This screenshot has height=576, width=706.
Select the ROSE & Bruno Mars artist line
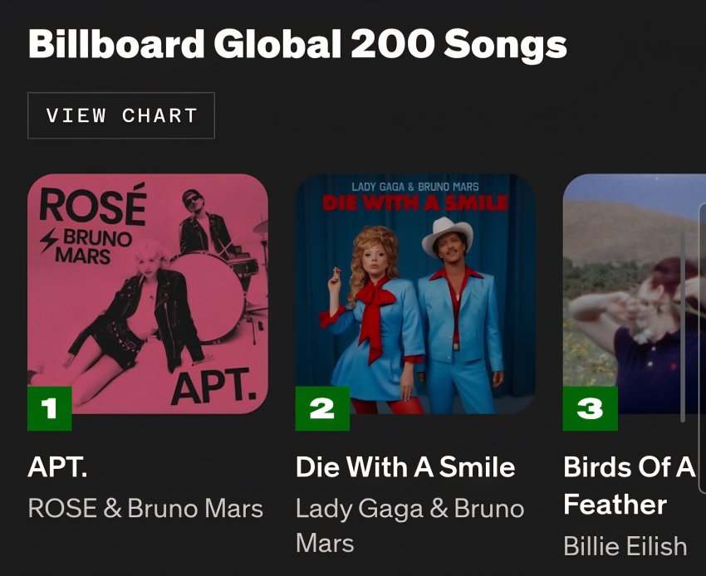145,508
